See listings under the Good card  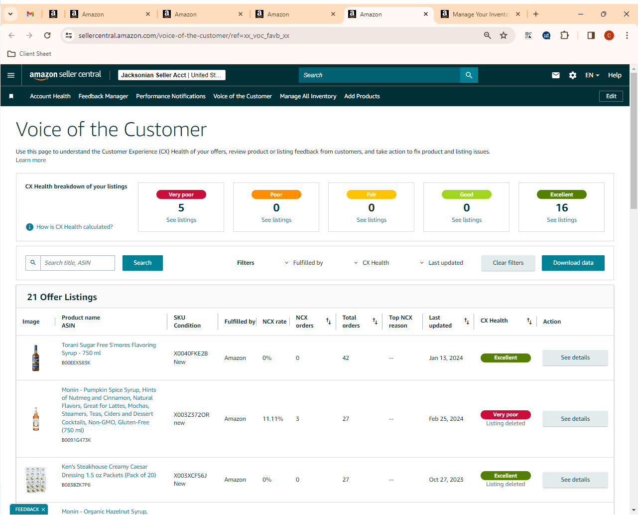(x=467, y=220)
